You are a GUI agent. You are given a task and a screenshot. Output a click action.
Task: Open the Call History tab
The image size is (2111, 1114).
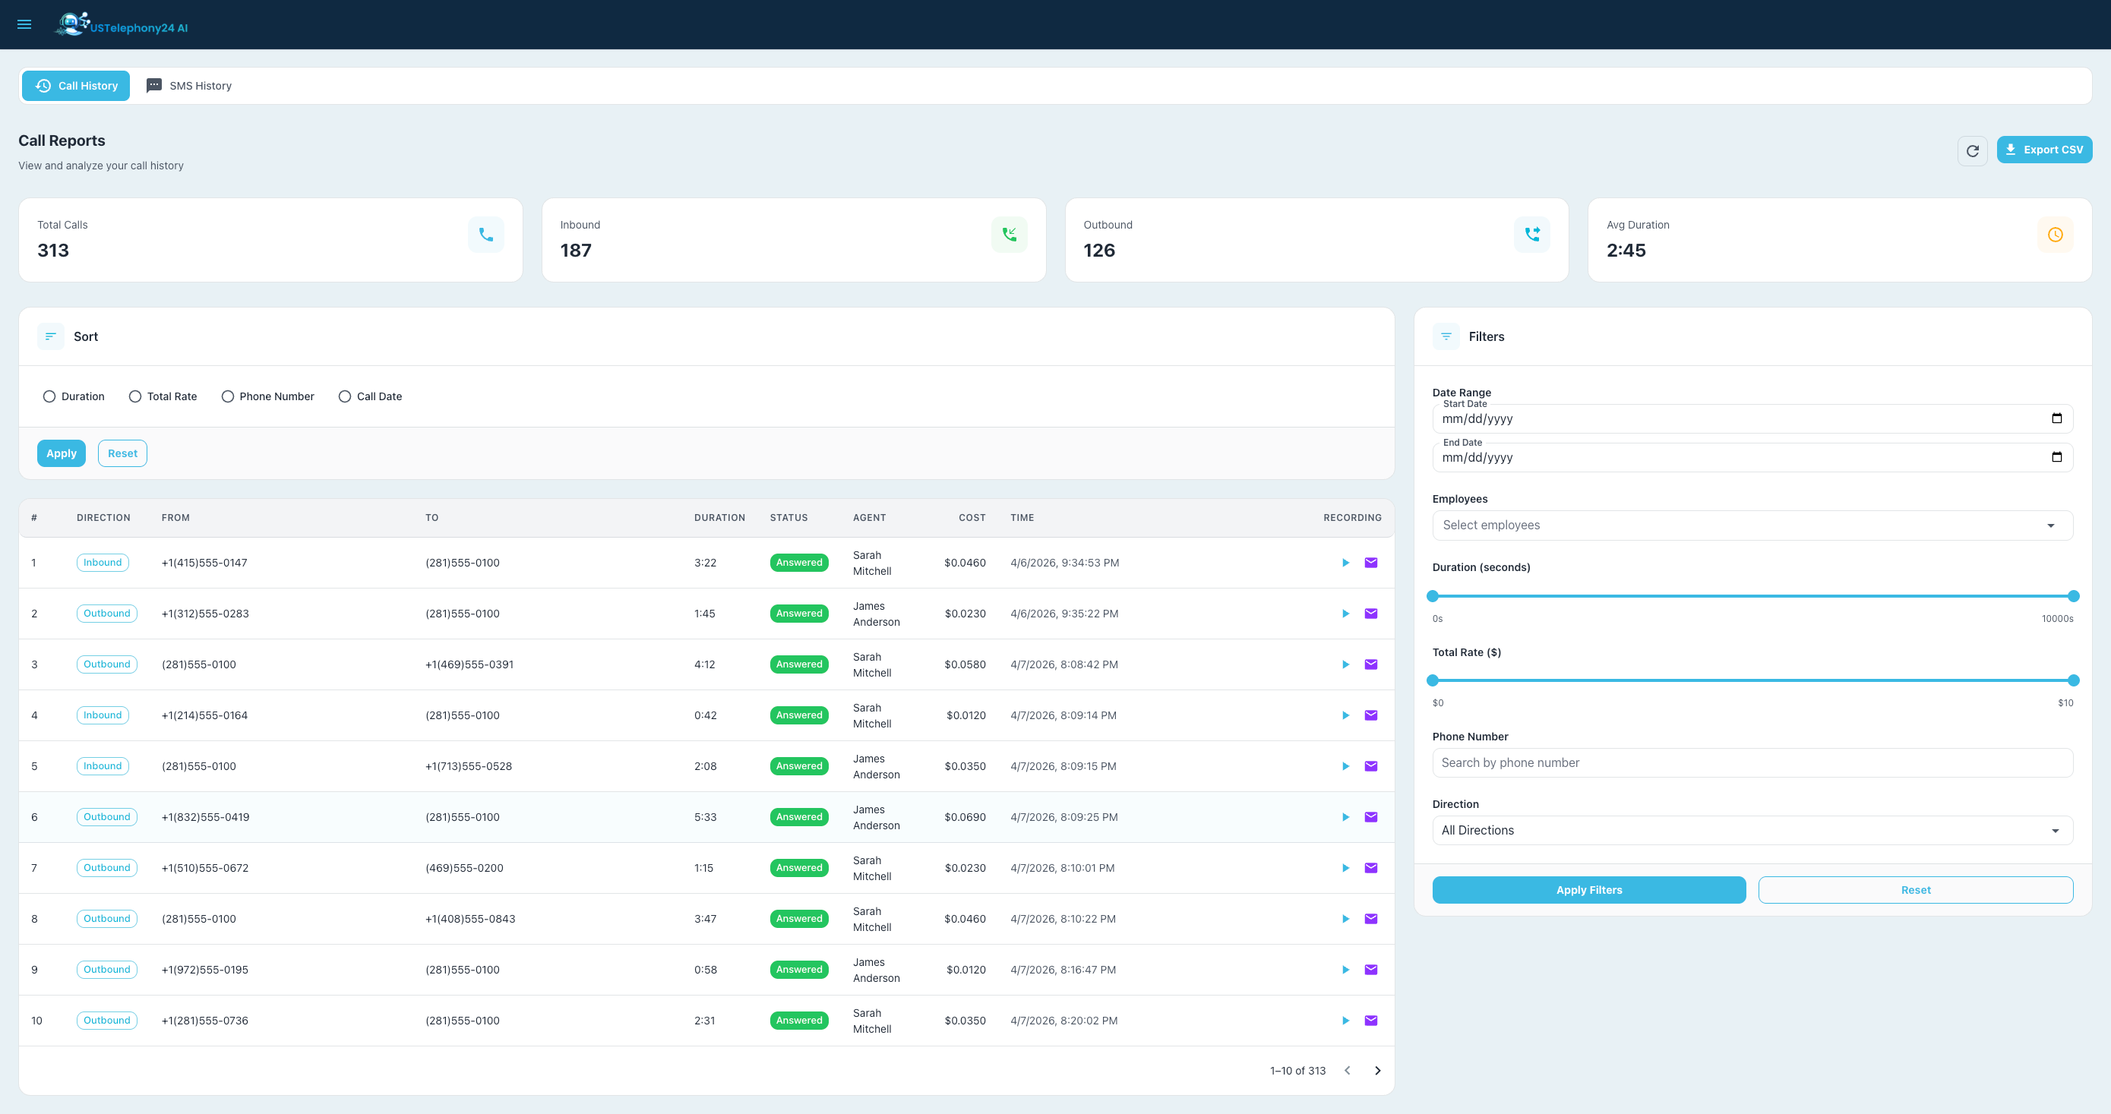76,86
